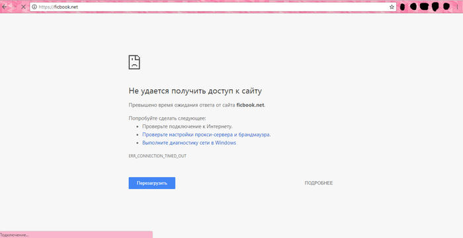Click the heading 'Не удается получить доступ к сайту'
Image resolution: width=463 pixels, height=238 pixels.
click(x=195, y=91)
